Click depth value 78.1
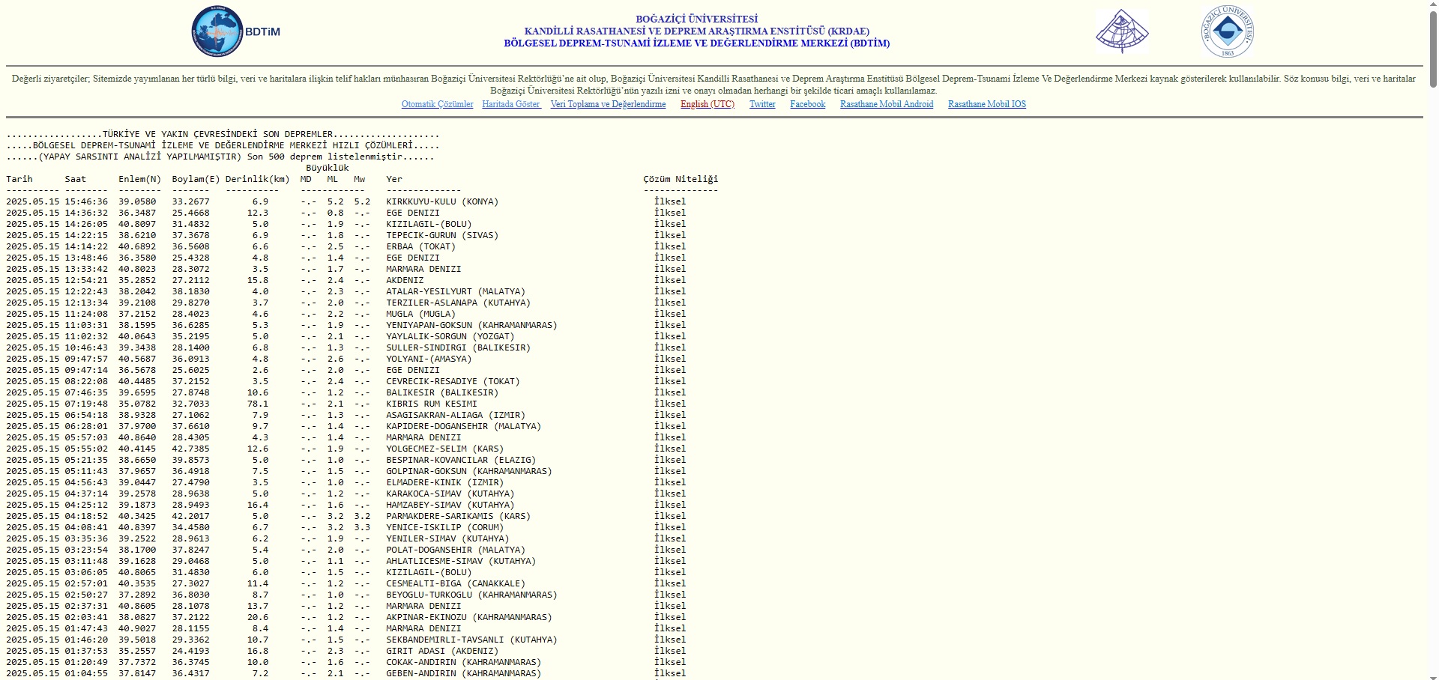 (x=258, y=404)
